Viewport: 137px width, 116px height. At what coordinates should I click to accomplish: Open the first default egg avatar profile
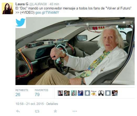87,93
